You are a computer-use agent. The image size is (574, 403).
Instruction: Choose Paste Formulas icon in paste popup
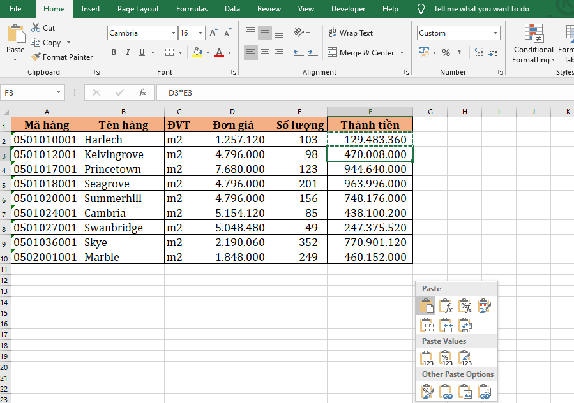coord(446,307)
